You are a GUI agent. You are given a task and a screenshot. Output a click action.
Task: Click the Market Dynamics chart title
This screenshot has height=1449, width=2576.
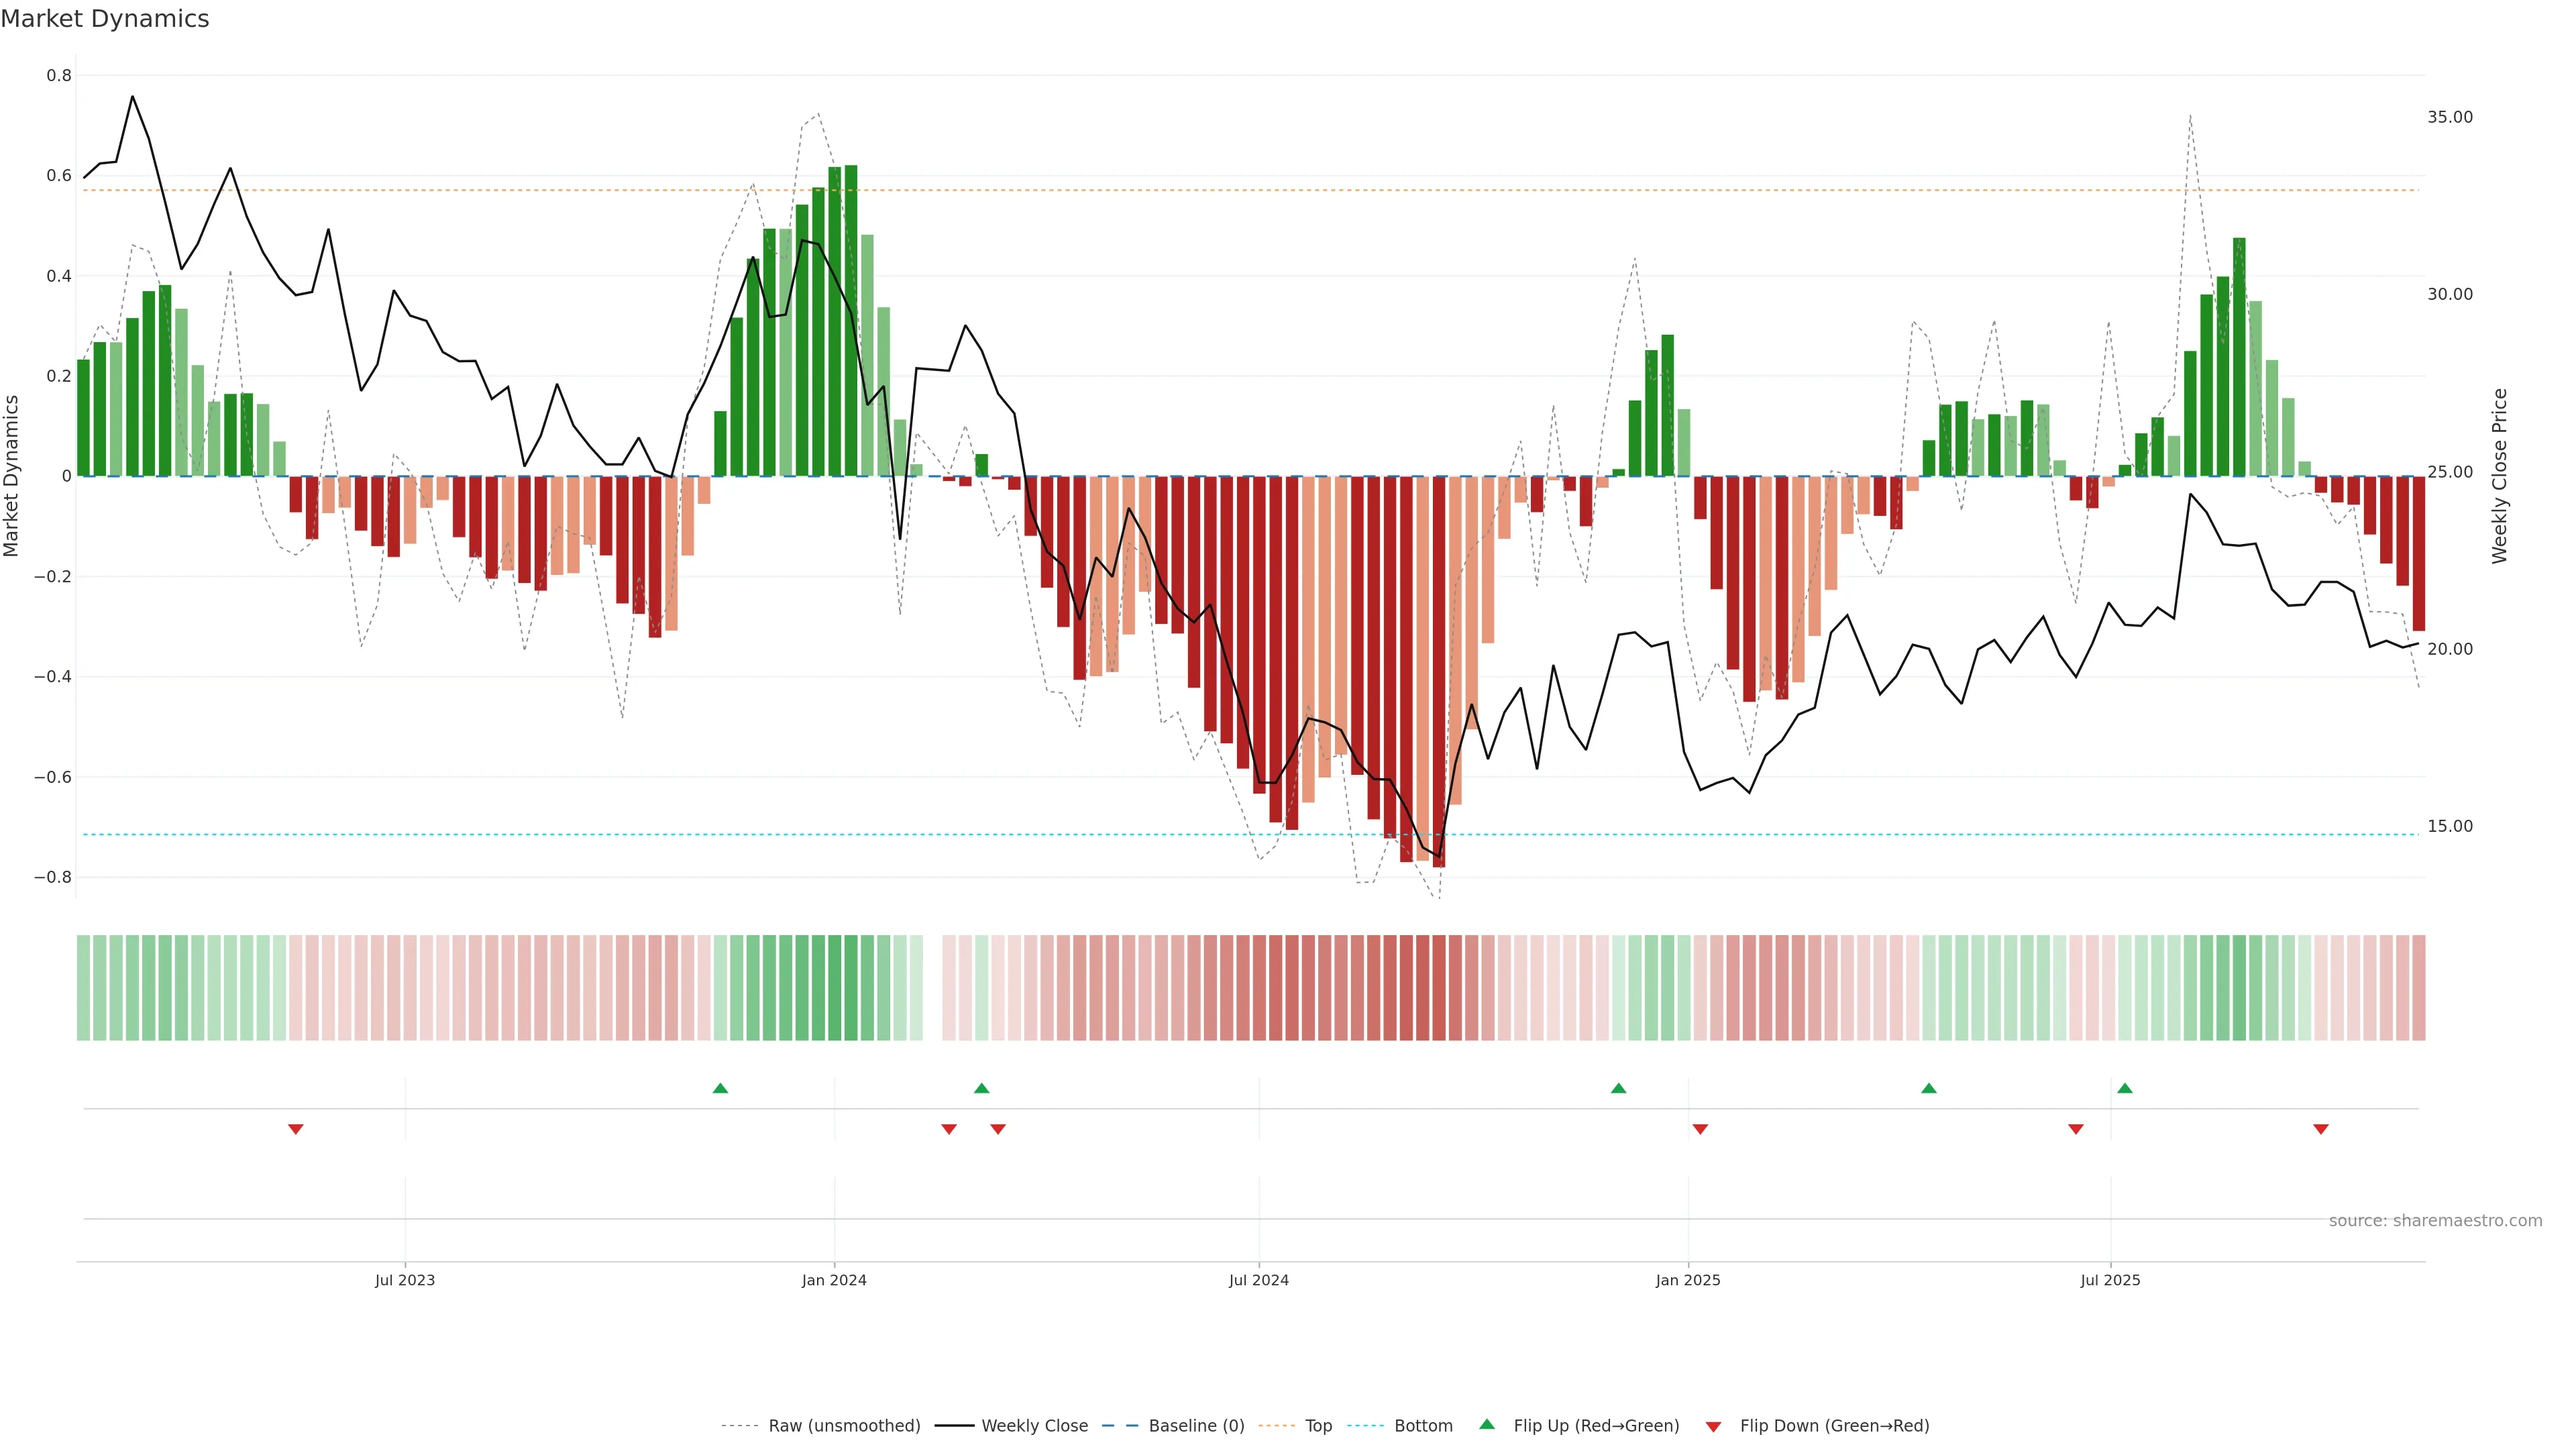point(105,19)
